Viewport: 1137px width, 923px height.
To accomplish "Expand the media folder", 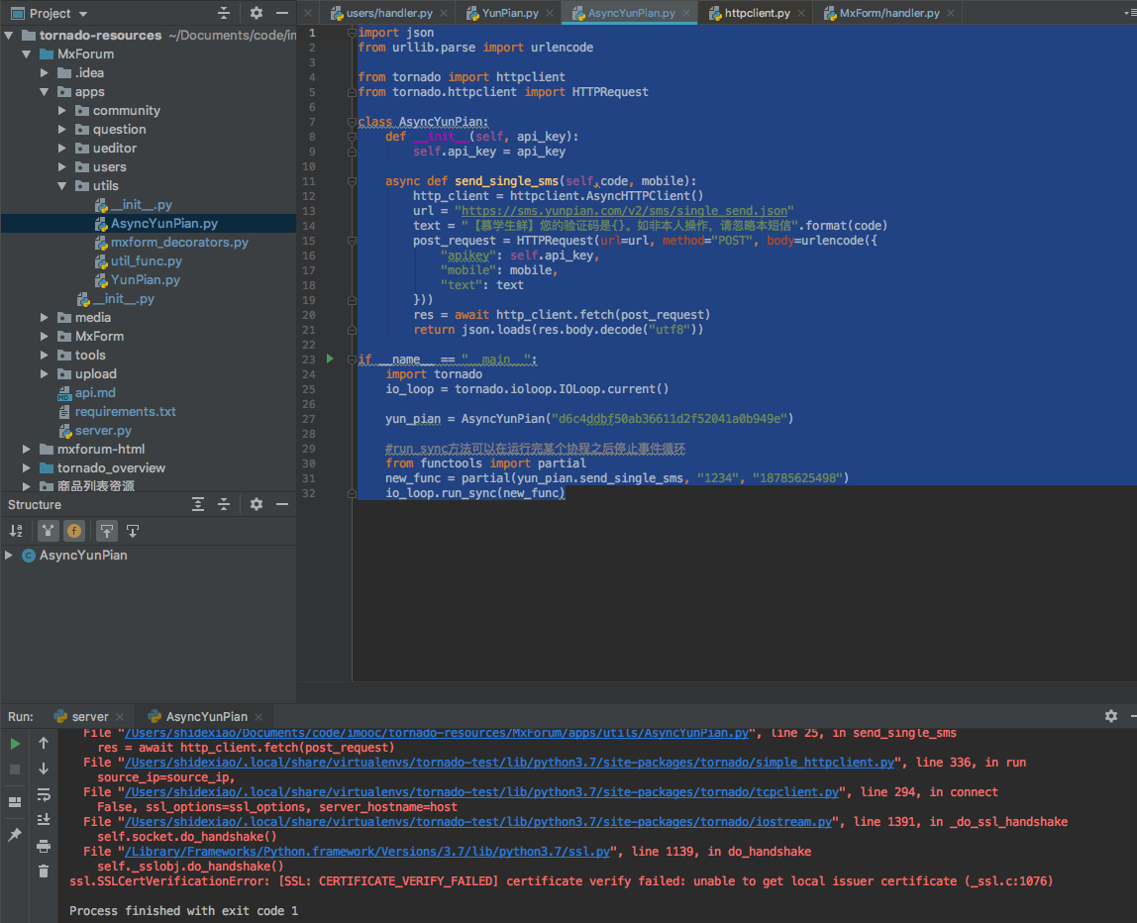I will 45,318.
